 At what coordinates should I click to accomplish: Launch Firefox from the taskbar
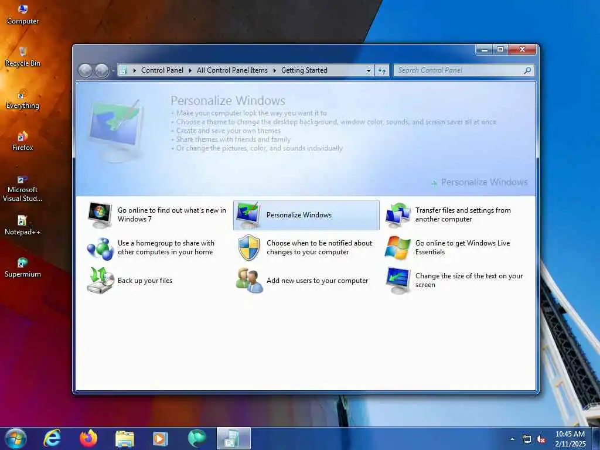point(88,438)
